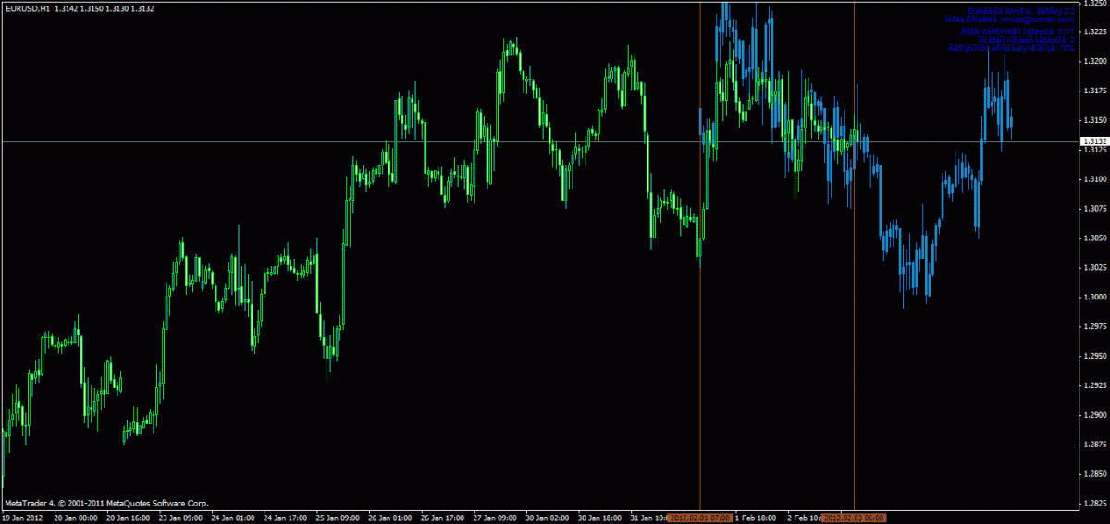Click the 1.3100 level on price scale
The image size is (1110, 524).
[x=1095, y=179]
